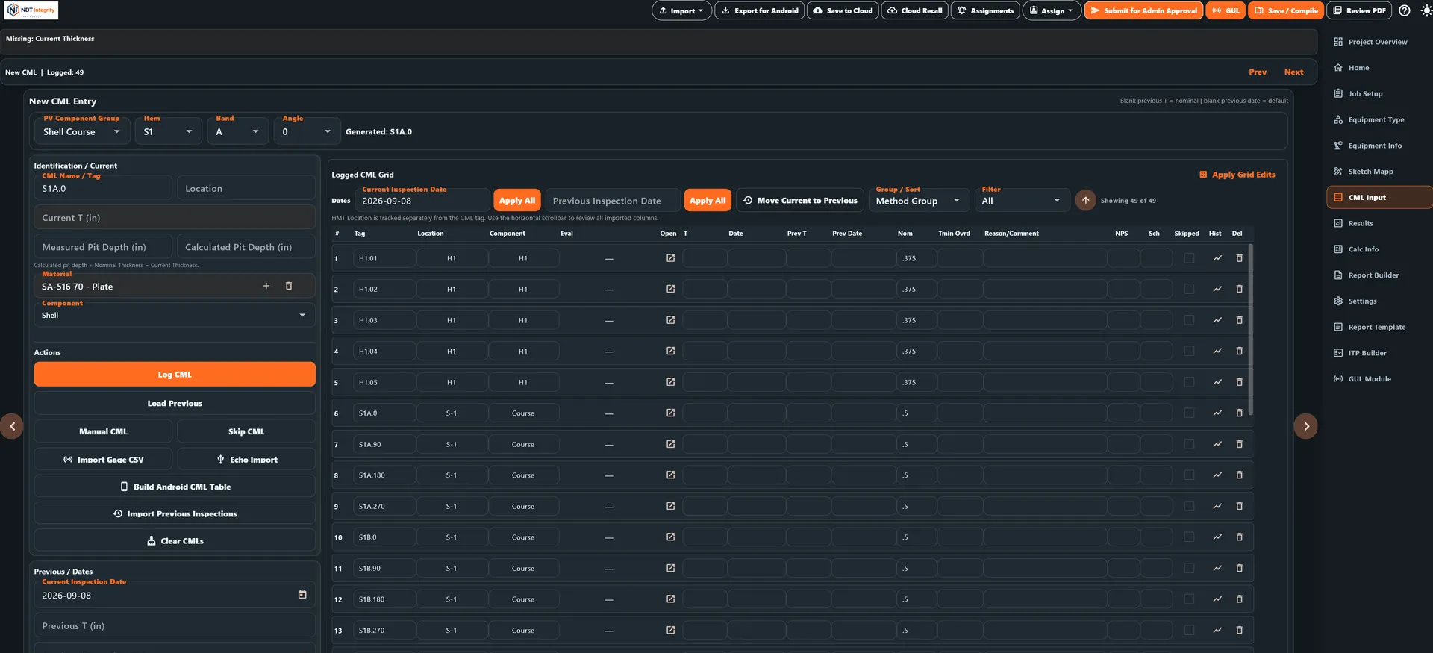The image size is (1433, 653).
Task: Open edit icon for row S1B.180
Action: (670, 599)
